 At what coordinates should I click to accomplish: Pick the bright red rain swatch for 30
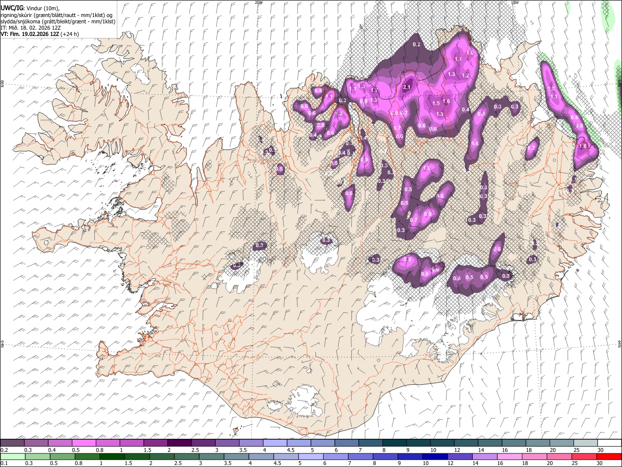[x=609, y=456]
